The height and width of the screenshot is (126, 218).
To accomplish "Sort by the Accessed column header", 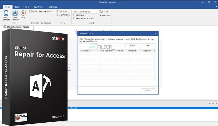I will coord(148,51).
